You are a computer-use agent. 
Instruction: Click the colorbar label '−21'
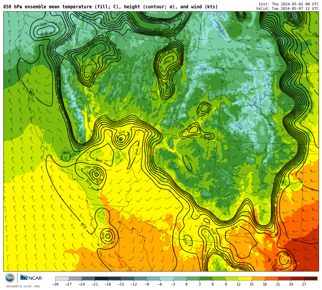(x=95, y=284)
